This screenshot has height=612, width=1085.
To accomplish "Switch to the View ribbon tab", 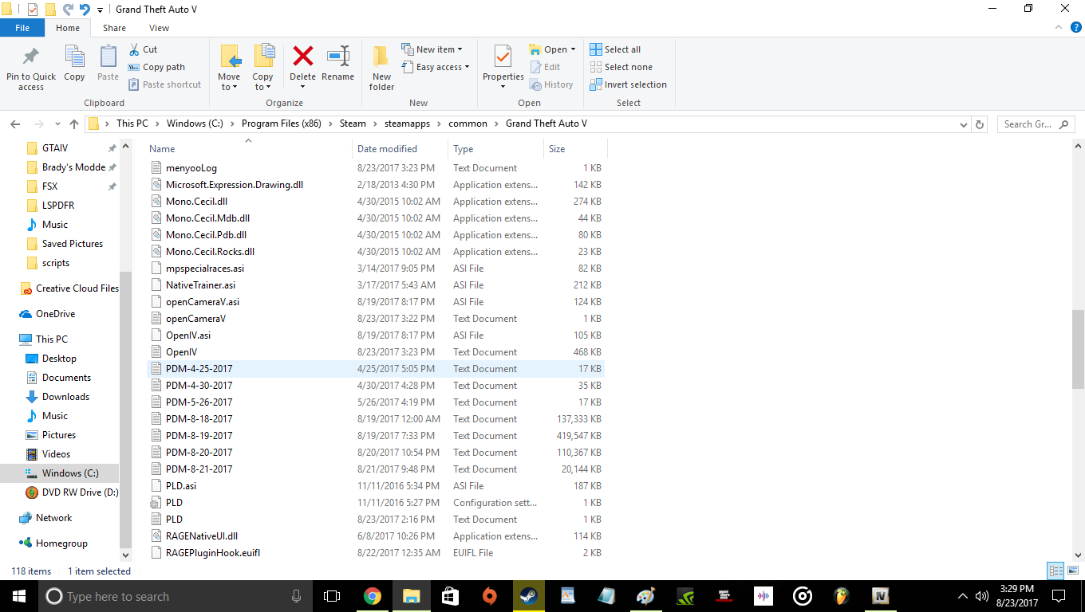I will coord(159,28).
